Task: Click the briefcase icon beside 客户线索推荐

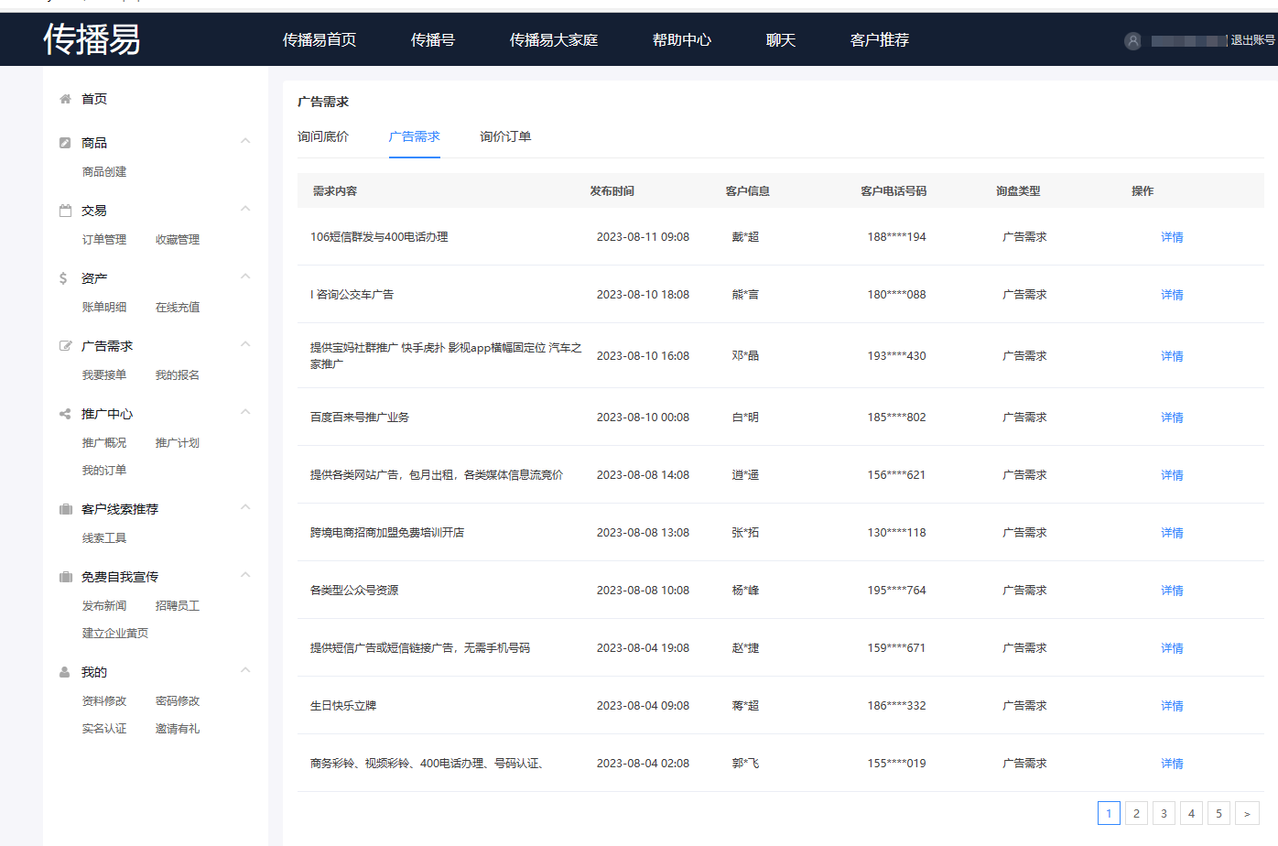Action: point(64,508)
